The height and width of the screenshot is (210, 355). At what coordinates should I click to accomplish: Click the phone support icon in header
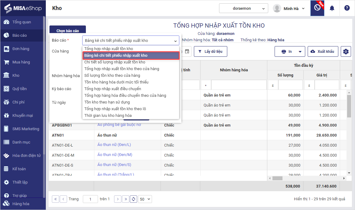[317, 8]
